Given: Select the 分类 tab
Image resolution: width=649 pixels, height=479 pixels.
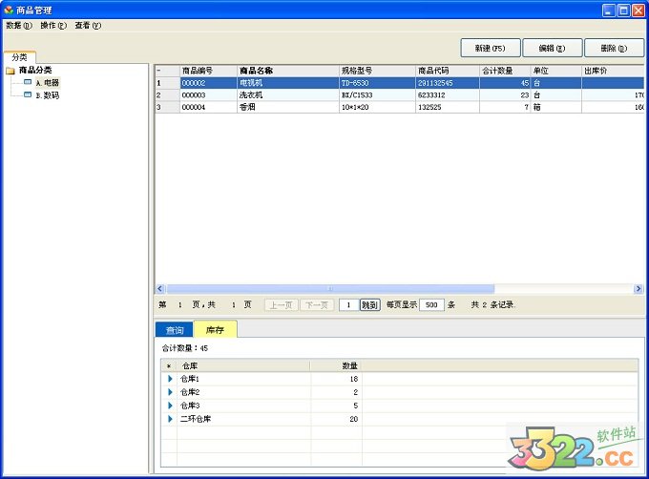Looking at the screenshot, I should pos(19,57).
